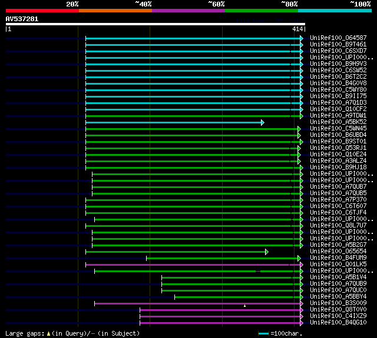Click the purple ~60% identity legend segment
377x338 pixels.
point(188,11)
